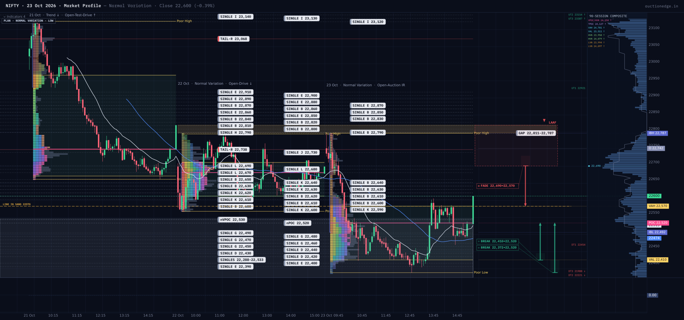Click the VPOC/HVN 24,194 legend entry
This screenshot has height=320, width=684.
[x=600, y=20]
